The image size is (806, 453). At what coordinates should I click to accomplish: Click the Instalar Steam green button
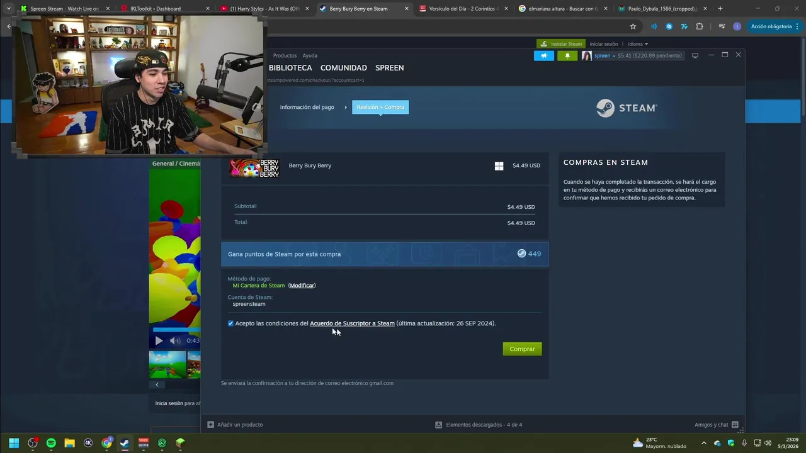(x=561, y=44)
